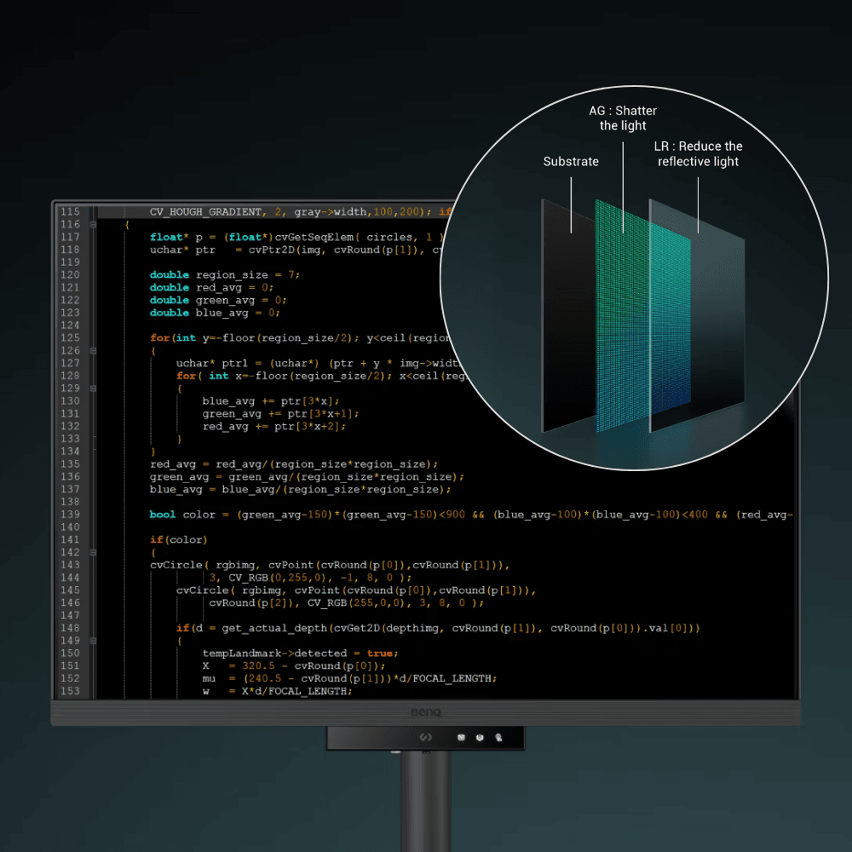Click the power icon below the monitor

480,737
